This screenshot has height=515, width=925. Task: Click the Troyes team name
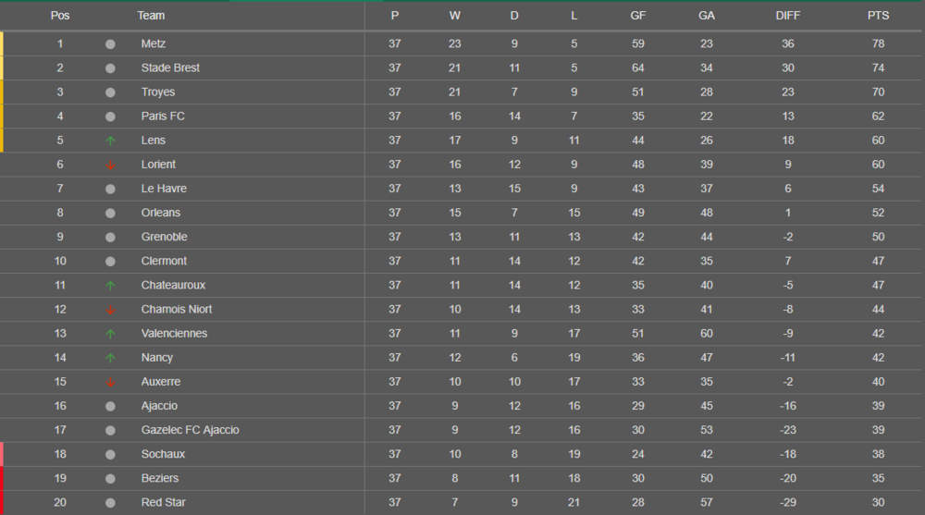158,92
